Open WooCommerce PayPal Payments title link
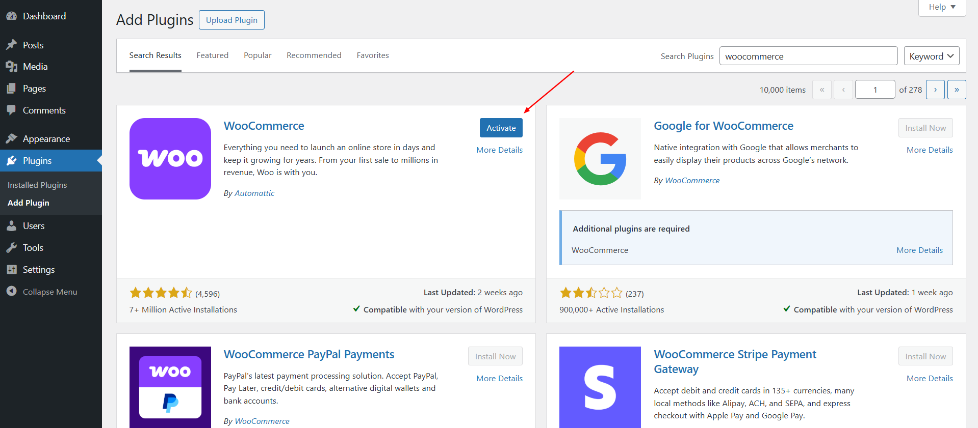The image size is (978, 428). [x=309, y=354]
